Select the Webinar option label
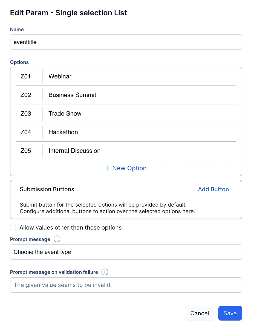This screenshot has height=329, width=254. click(x=60, y=77)
